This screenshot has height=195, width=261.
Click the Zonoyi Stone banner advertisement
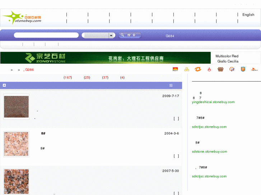105,58
